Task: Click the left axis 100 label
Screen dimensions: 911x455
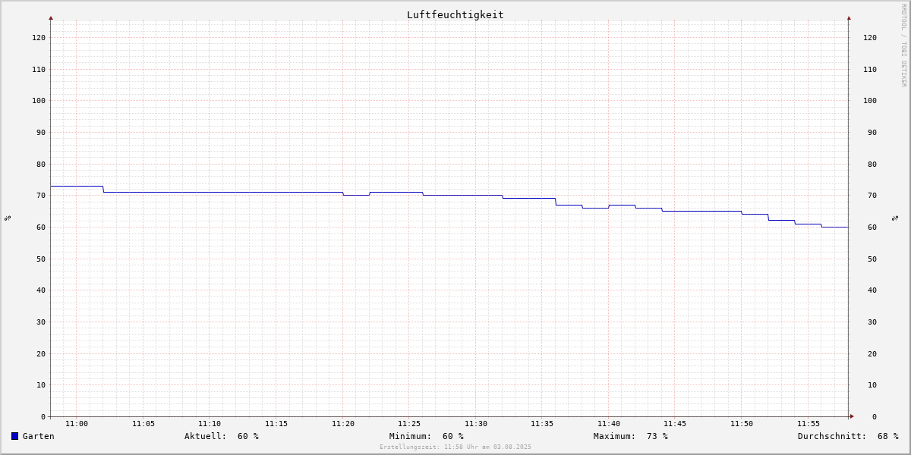Action: pos(39,100)
